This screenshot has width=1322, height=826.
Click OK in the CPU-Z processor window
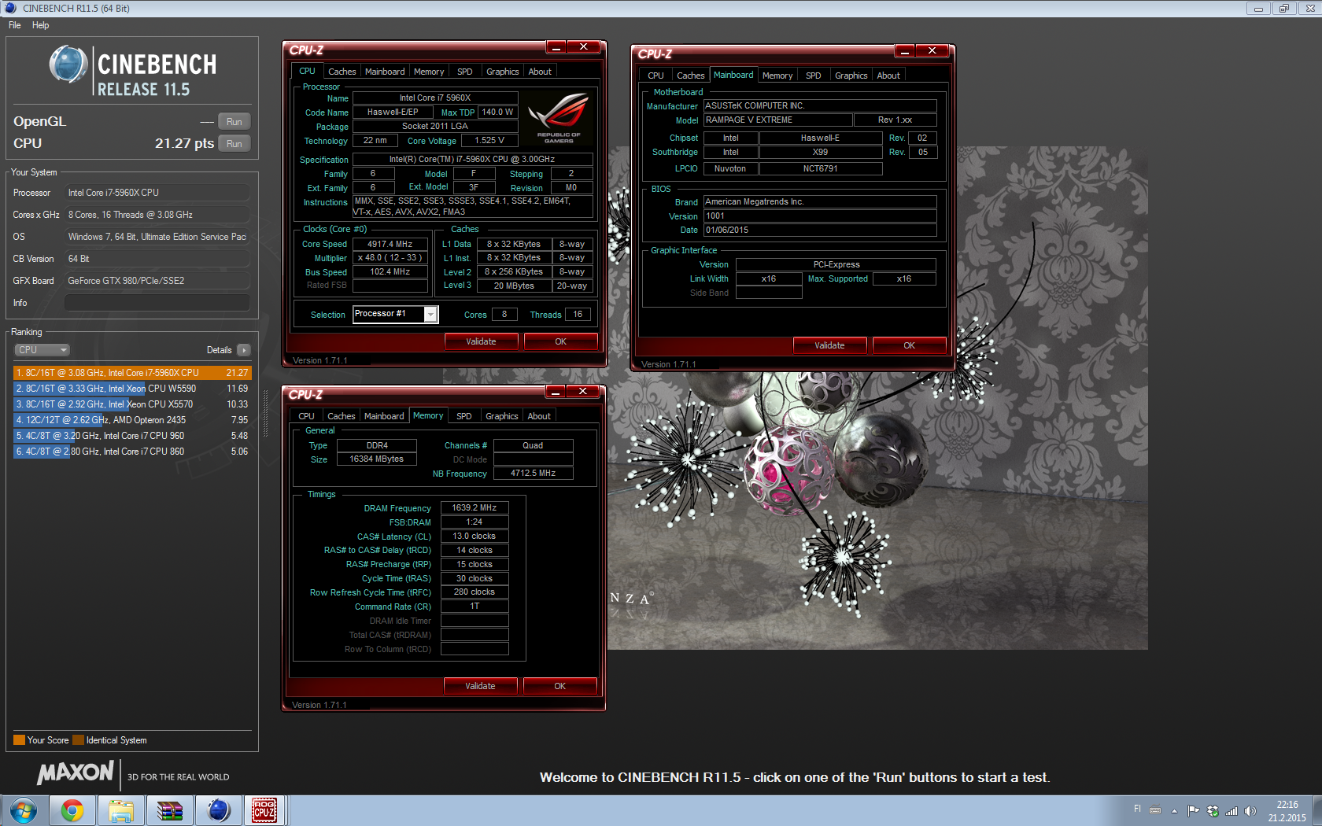pos(560,341)
